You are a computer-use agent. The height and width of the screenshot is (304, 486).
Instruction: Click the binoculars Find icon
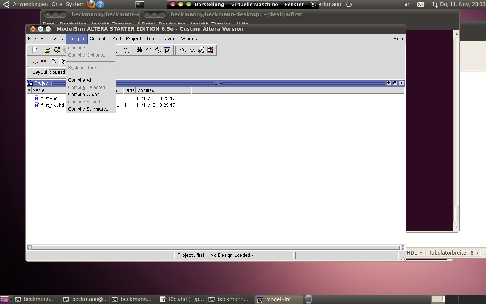pyautogui.click(x=139, y=50)
